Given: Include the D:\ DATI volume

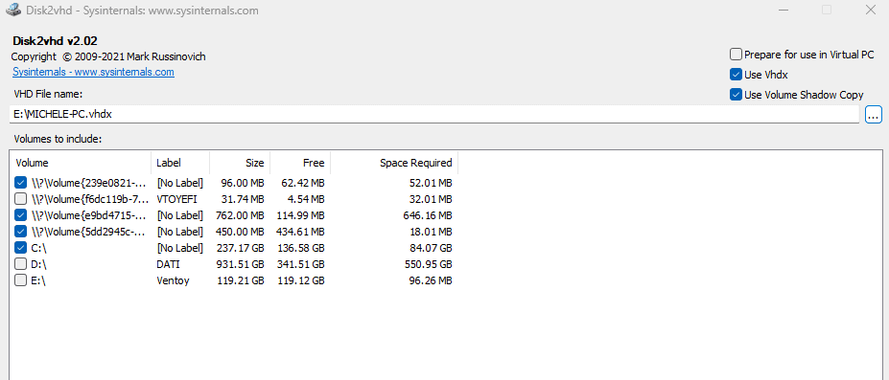Looking at the screenshot, I should [20, 263].
